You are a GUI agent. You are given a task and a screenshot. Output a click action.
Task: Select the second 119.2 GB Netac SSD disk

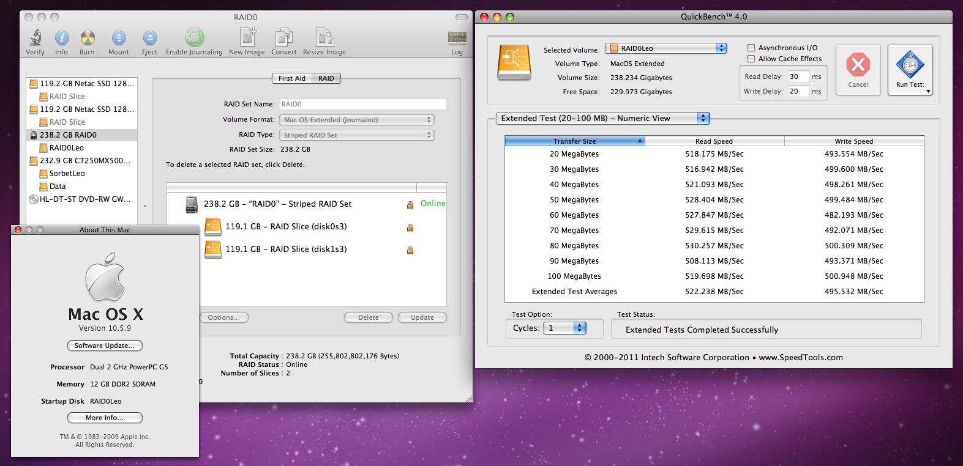tap(81, 109)
